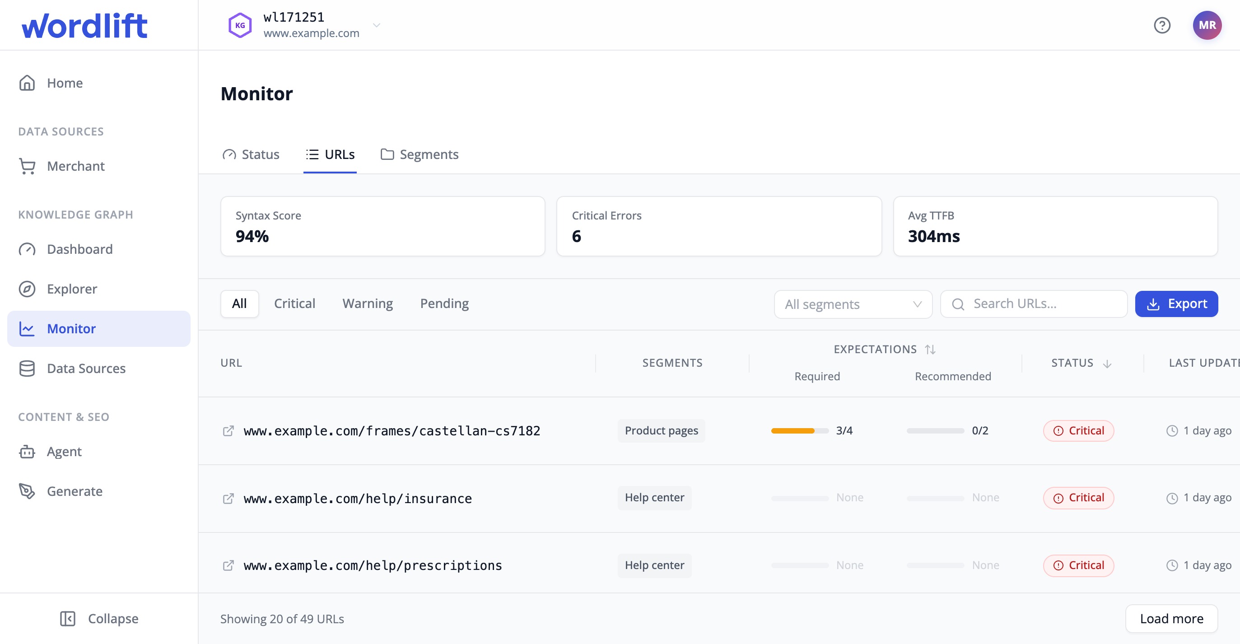Collapse the sidebar
This screenshot has height=644, width=1240.
click(x=99, y=619)
